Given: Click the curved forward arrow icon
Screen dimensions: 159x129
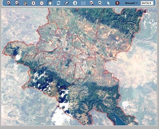Looking at the screenshot, I should [x=100, y=3].
